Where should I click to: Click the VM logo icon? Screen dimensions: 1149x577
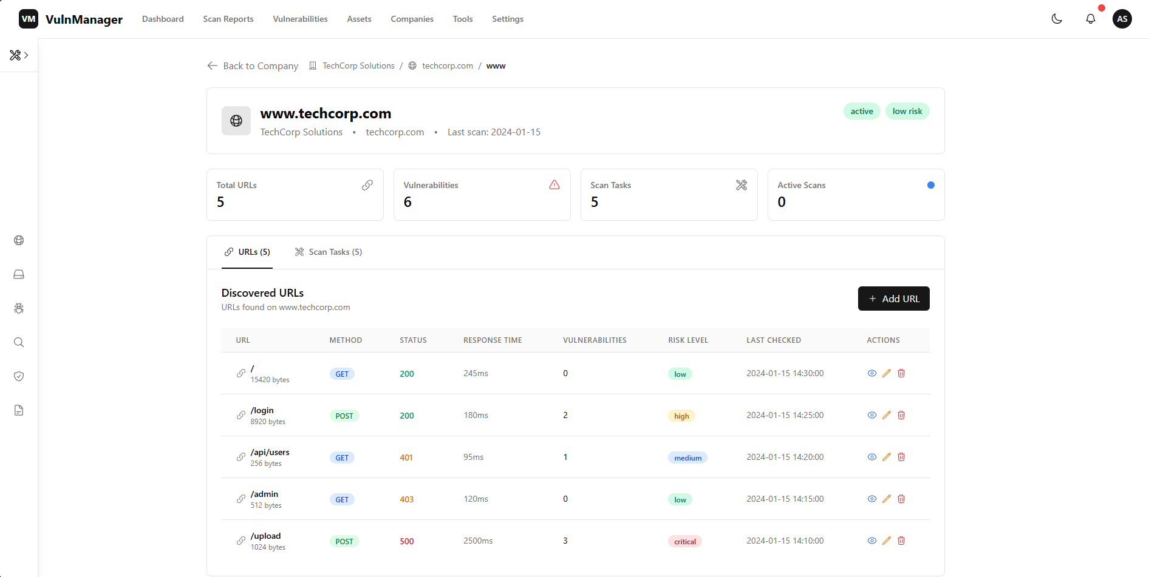[x=29, y=19]
